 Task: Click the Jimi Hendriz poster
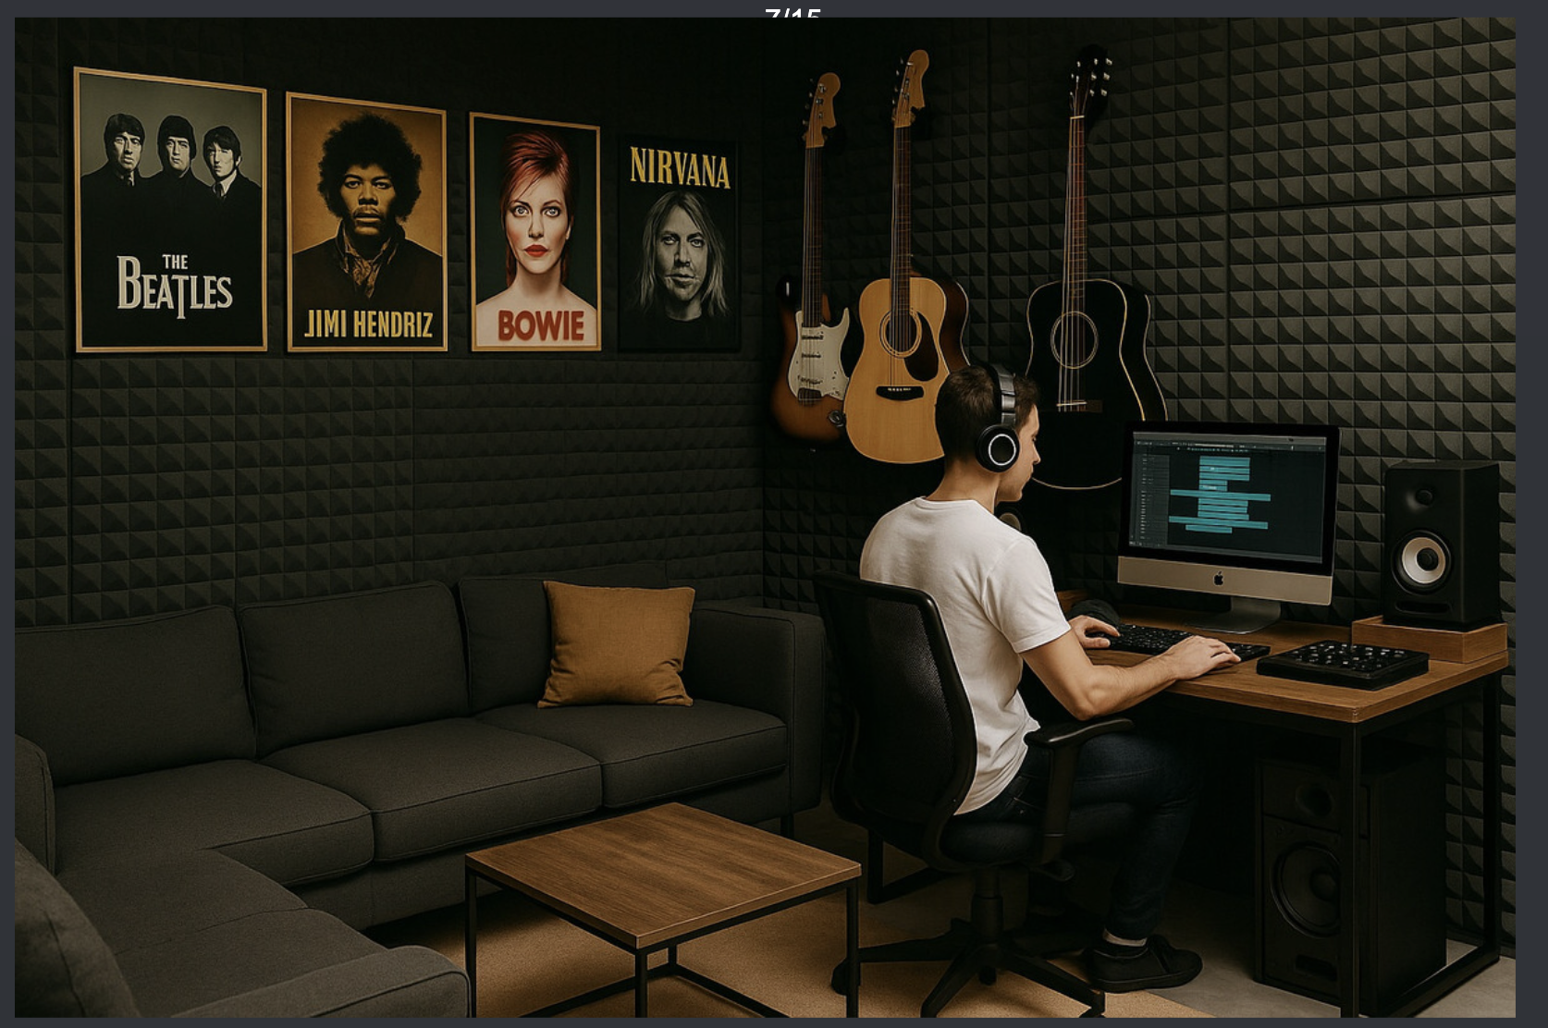[x=367, y=223]
